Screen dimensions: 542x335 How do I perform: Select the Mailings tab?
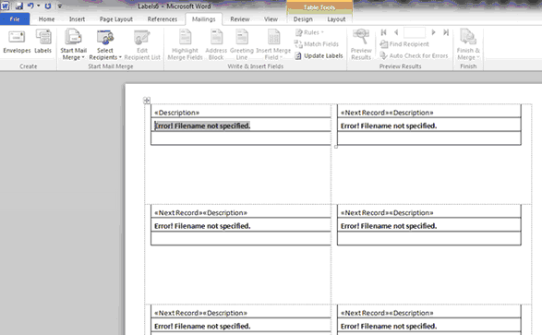pos(203,19)
